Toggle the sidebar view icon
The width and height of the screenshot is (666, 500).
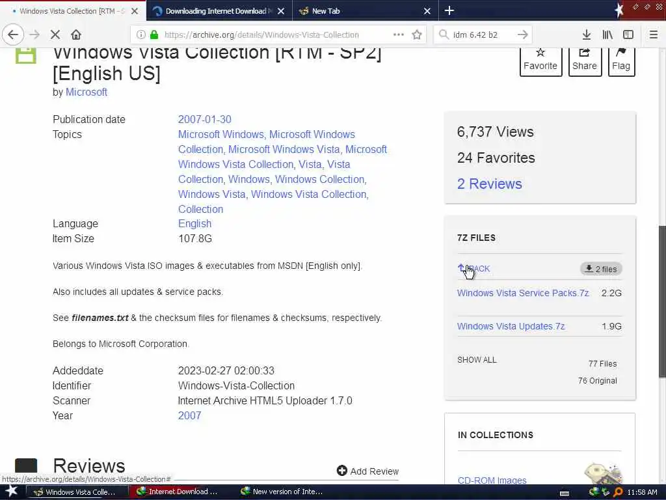(x=628, y=35)
